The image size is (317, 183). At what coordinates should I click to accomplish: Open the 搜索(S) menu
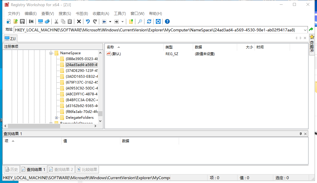65,13
